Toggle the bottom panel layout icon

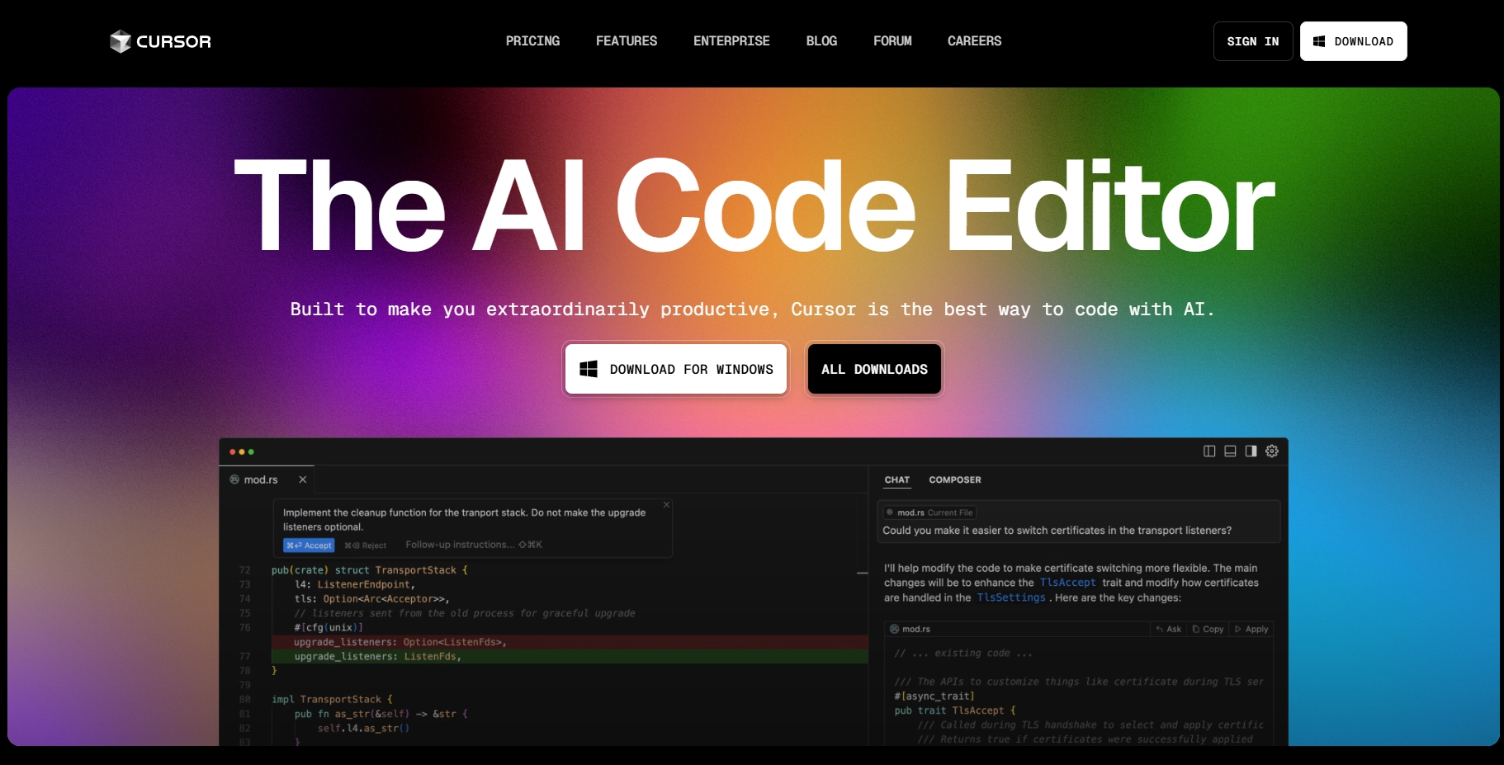click(1230, 451)
